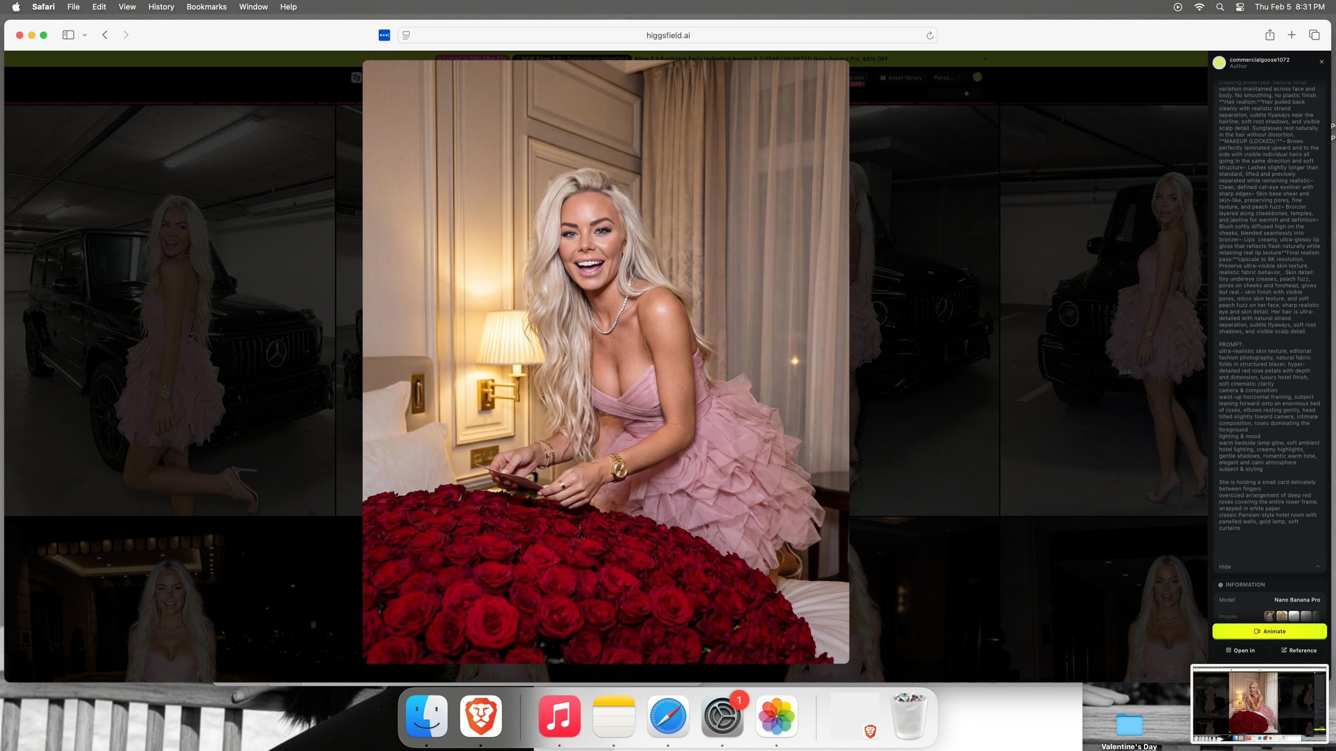Collapse the prompt with the Hide chevron

(1317, 567)
